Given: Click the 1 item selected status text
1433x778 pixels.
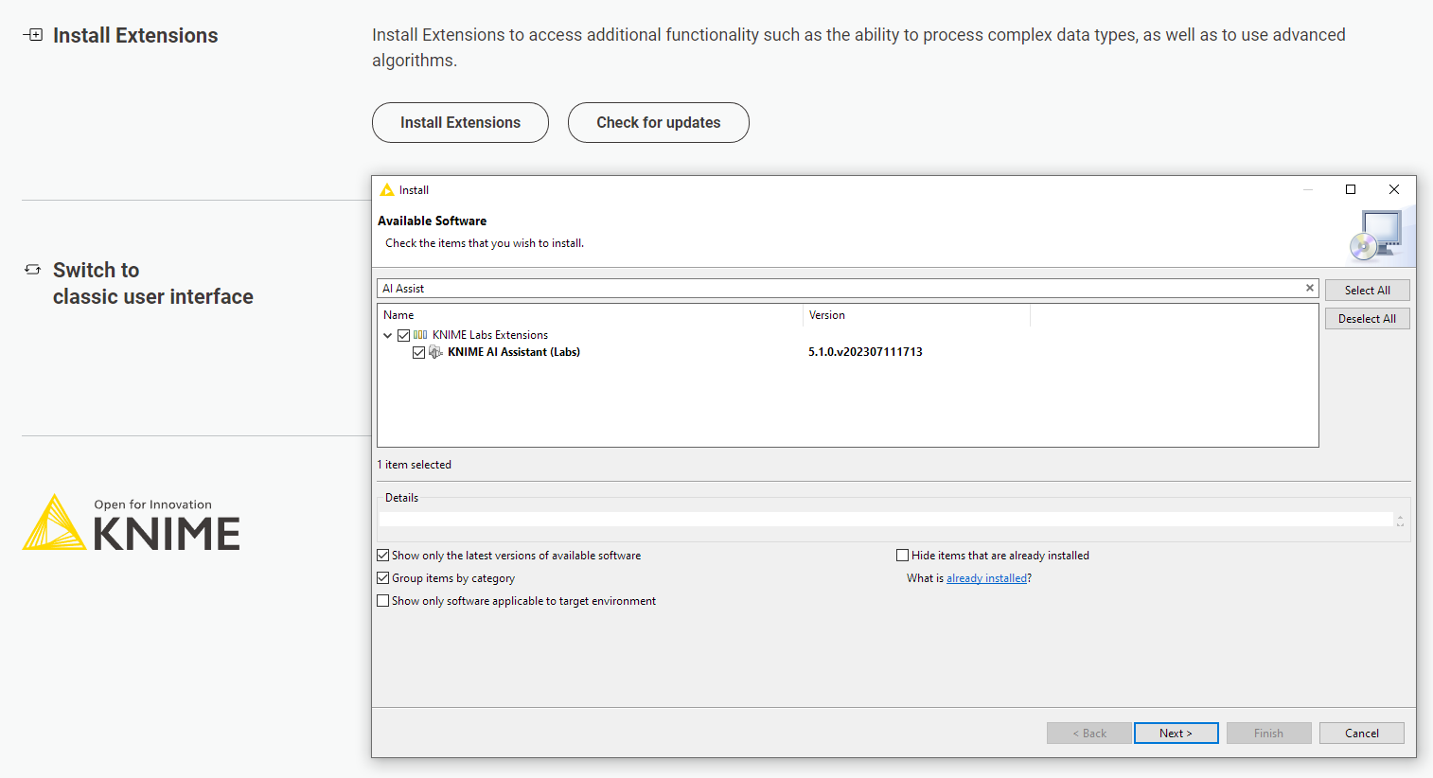Looking at the screenshot, I should pos(415,465).
